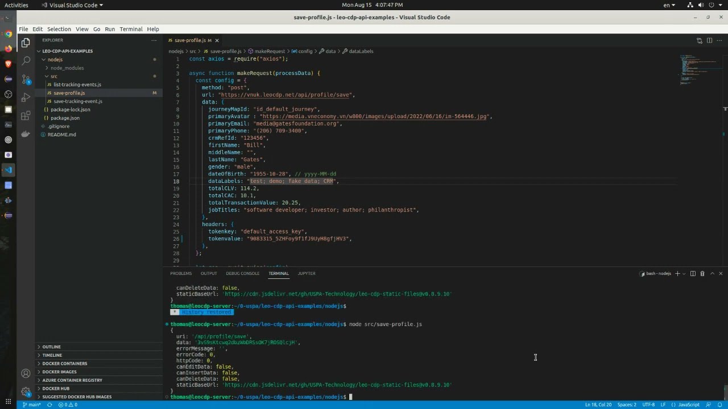Click the Brave browser icon in the dock

(x=8, y=64)
